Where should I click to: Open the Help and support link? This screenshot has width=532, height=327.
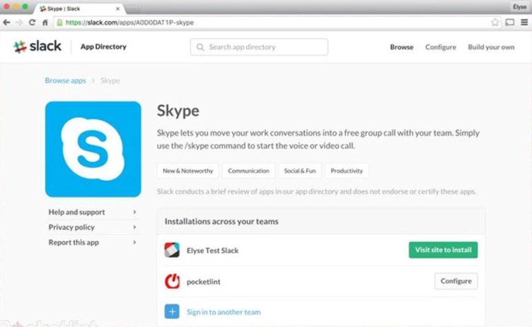(x=76, y=212)
